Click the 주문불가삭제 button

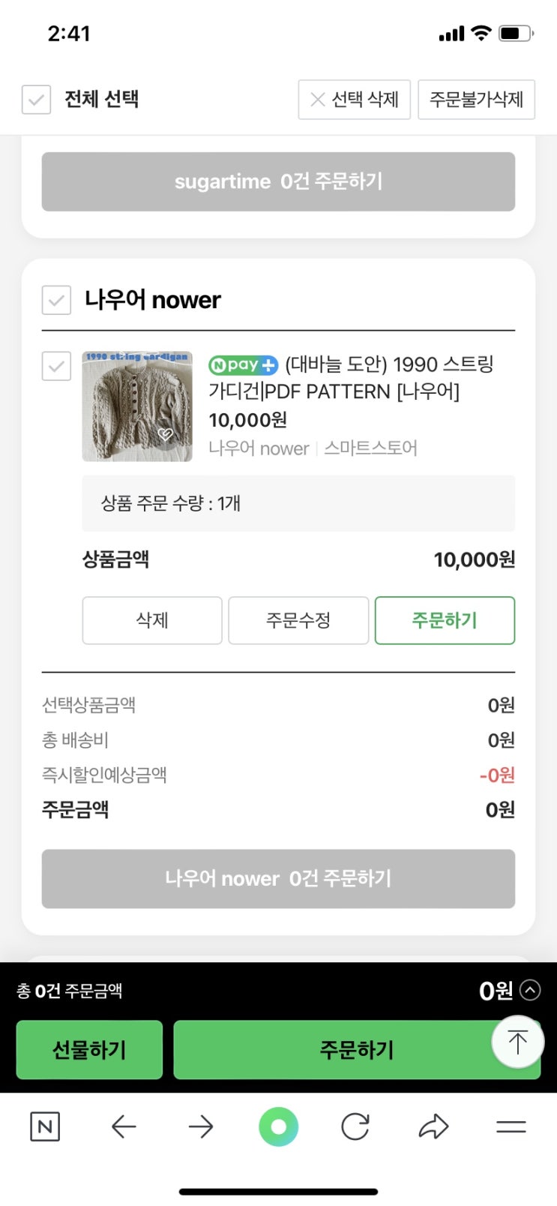click(476, 99)
